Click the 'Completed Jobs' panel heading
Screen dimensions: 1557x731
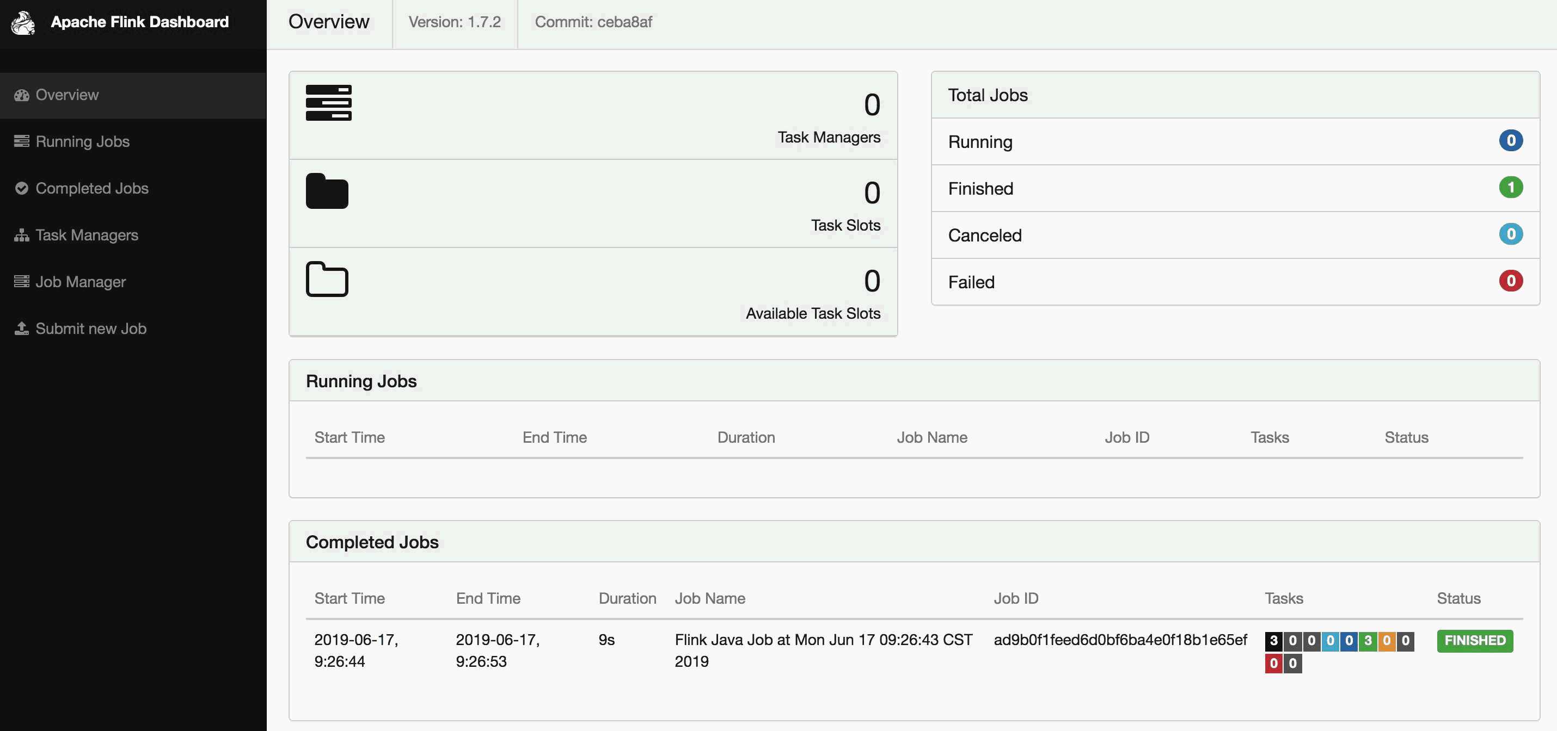pos(372,543)
